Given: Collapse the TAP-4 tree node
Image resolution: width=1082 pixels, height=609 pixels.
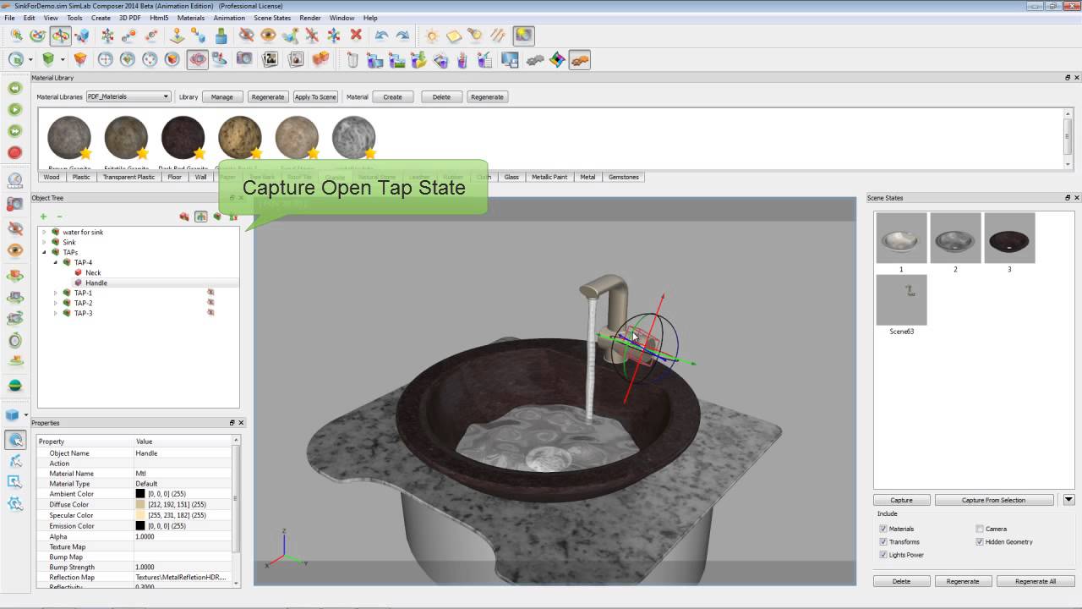Looking at the screenshot, I should click(x=56, y=262).
